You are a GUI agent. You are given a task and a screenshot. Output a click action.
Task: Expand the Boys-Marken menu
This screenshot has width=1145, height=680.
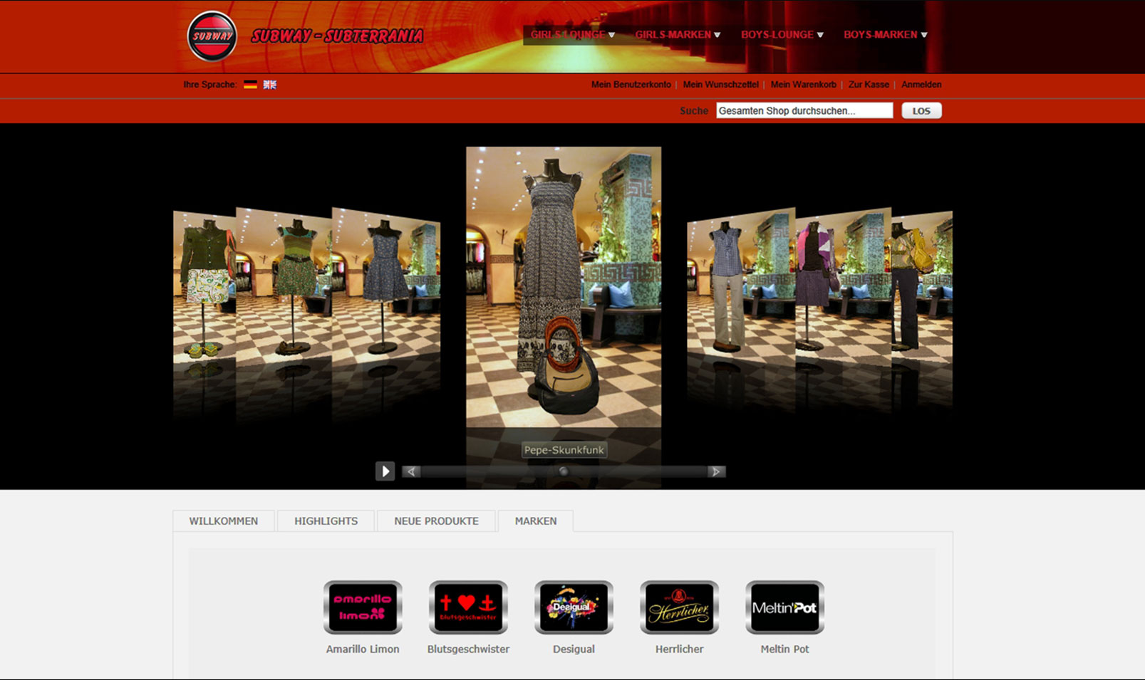(885, 34)
